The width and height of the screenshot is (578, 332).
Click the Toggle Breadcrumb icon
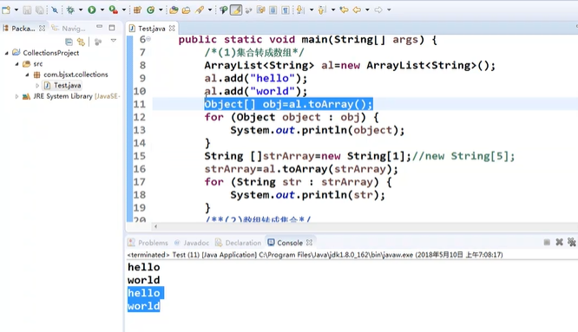pos(223,10)
